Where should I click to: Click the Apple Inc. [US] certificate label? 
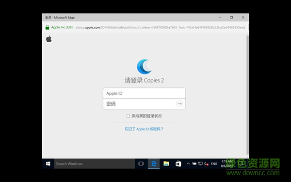[62, 27]
